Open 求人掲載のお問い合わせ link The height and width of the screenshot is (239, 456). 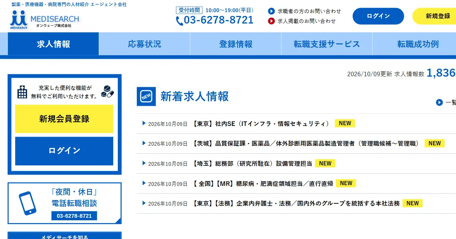click(307, 21)
